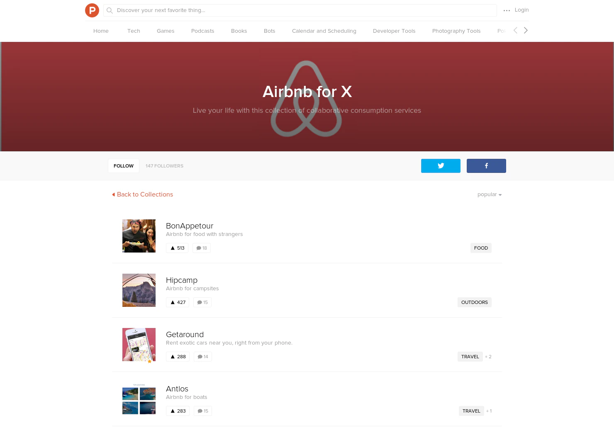The height and width of the screenshot is (430, 614).
Task: Open Hipcamp comments bubble showing 15
Action: coord(202,302)
